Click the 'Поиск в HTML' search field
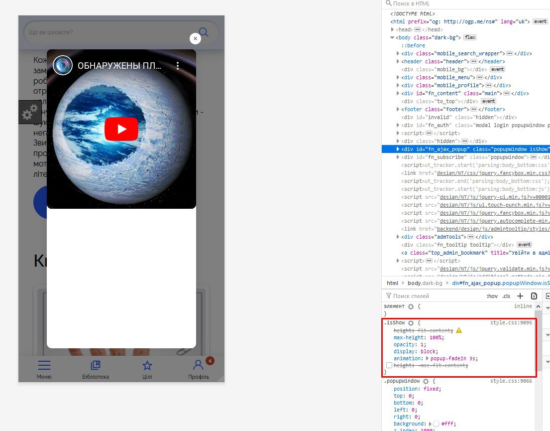This screenshot has width=550, height=431. coord(466,3)
